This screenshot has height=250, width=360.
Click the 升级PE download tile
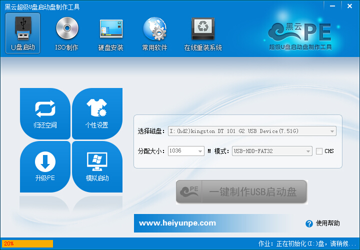click(45, 166)
